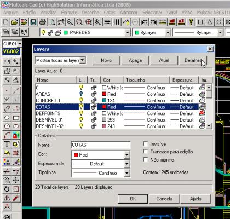Select the Move arrows tool icon
Viewport: 230px width, 219px height.
[x=16, y=180]
